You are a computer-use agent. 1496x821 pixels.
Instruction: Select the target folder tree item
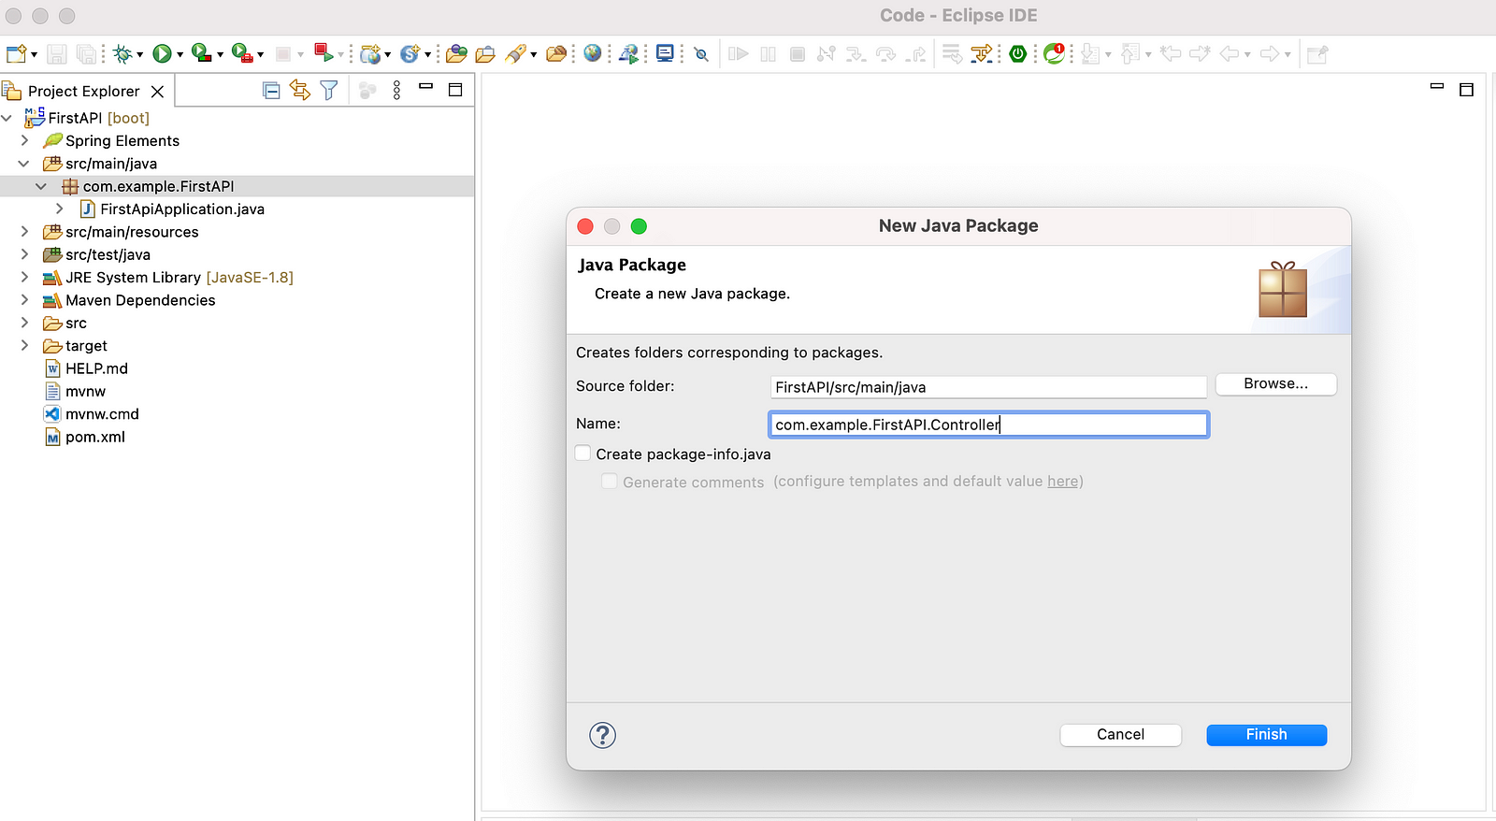point(86,346)
